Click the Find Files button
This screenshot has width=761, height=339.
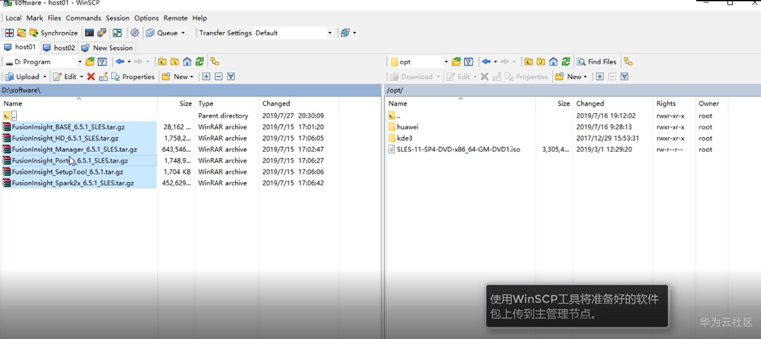(597, 62)
